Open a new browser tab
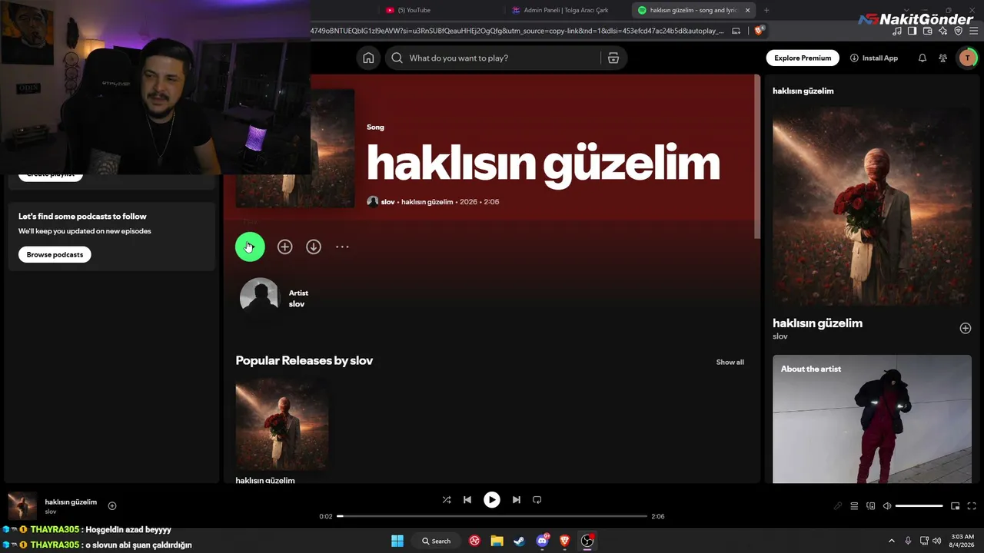This screenshot has height=553, width=984. (x=766, y=10)
